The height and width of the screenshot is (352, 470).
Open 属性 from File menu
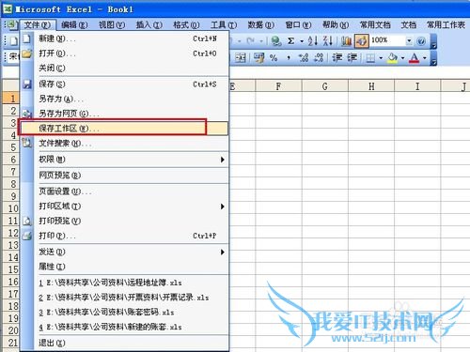click(x=124, y=267)
